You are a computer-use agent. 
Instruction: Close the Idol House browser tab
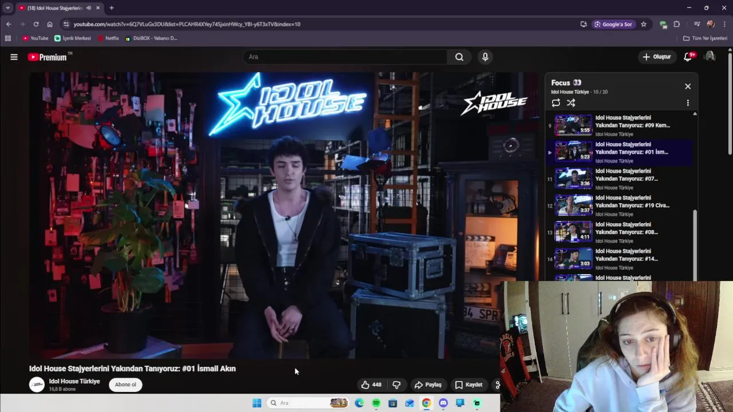coord(98,8)
